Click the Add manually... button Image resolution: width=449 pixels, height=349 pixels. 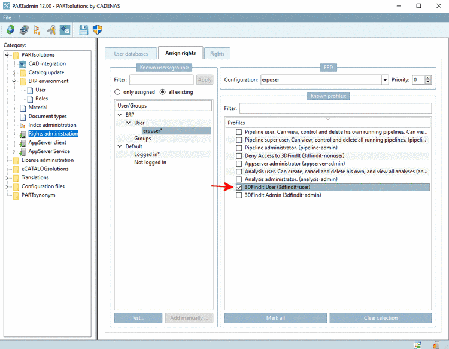[189, 318]
